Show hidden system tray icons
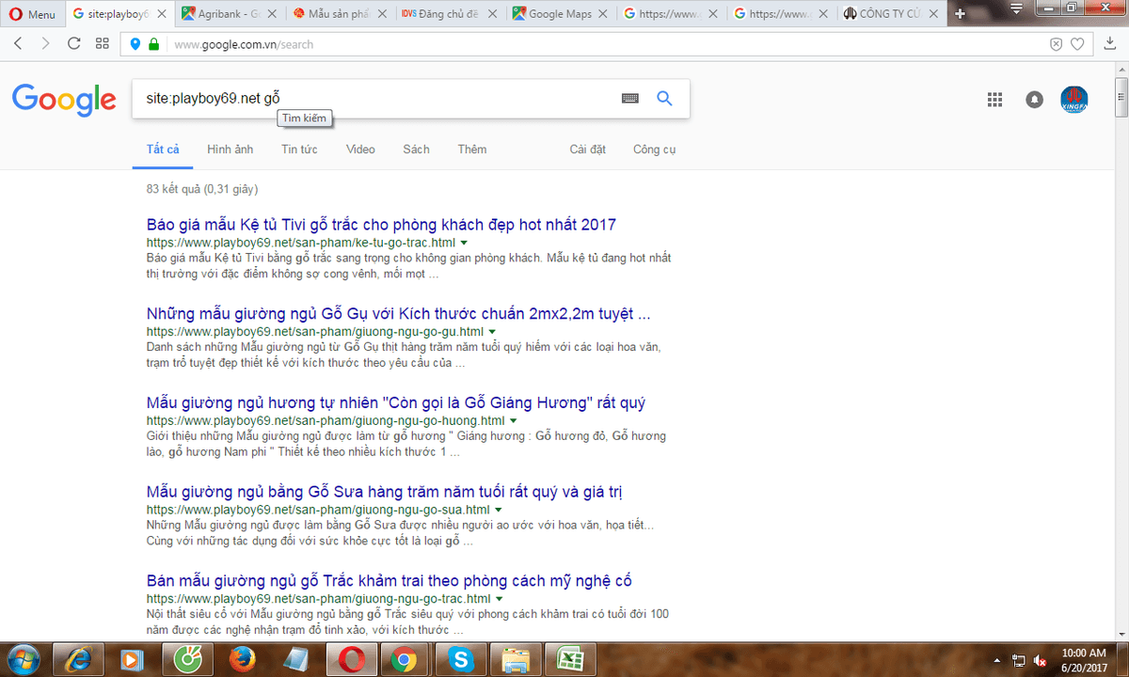The width and height of the screenshot is (1129, 677). pyautogui.click(x=996, y=660)
